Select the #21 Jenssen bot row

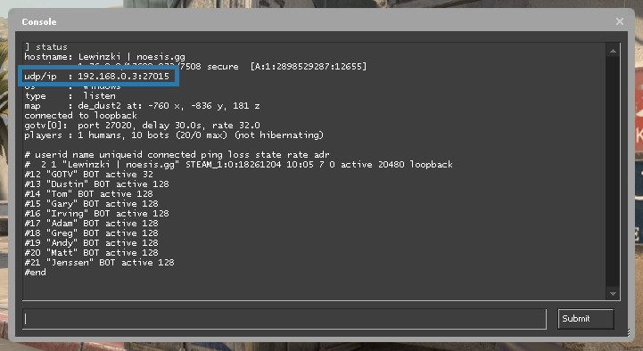point(99,263)
